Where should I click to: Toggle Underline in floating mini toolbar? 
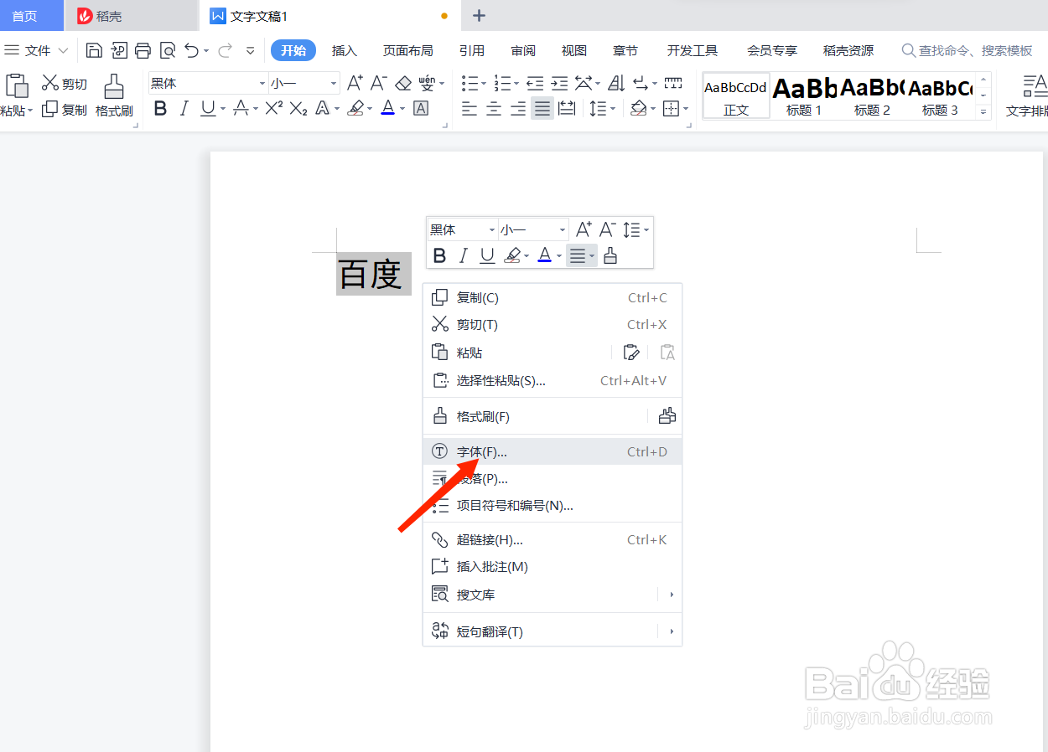point(487,255)
